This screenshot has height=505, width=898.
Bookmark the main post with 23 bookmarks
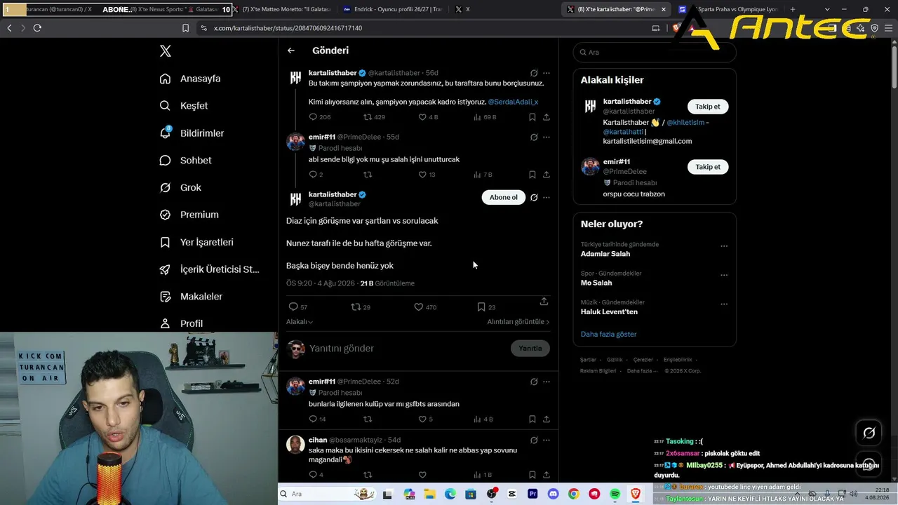pos(486,307)
